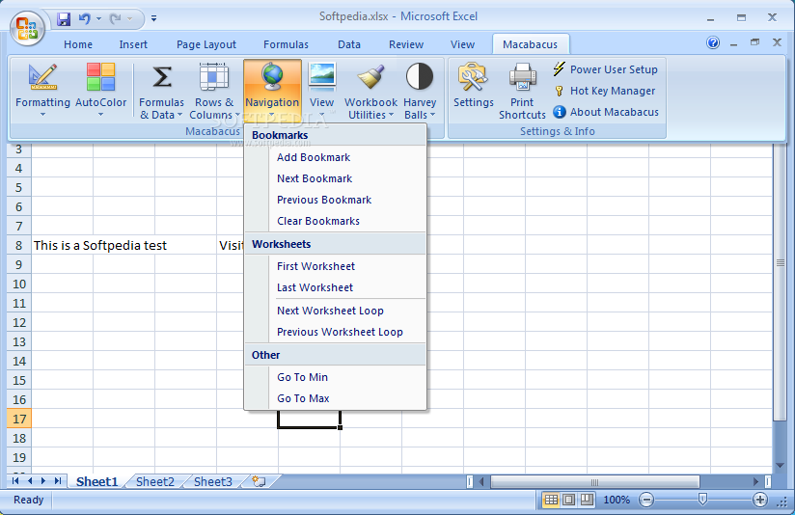Select row 8 header
Image resolution: width=795 pixels, height=515 pixels.
(18, 245)
